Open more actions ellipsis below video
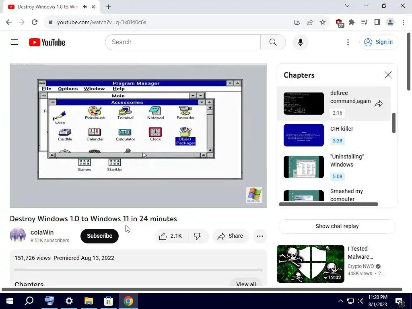 pos(260,236)
